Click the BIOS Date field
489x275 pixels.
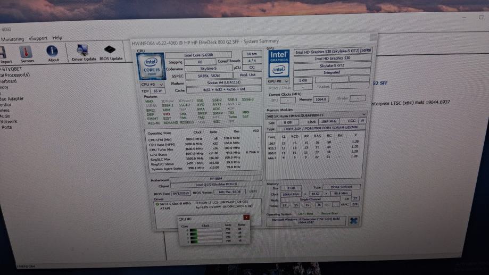[180, 193]
